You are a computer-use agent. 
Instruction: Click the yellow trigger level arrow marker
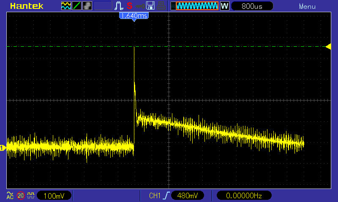(x=328, y=46)
